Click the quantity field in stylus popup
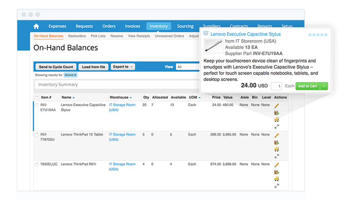This screenshot has height=214, width=349. coord(276,86)
